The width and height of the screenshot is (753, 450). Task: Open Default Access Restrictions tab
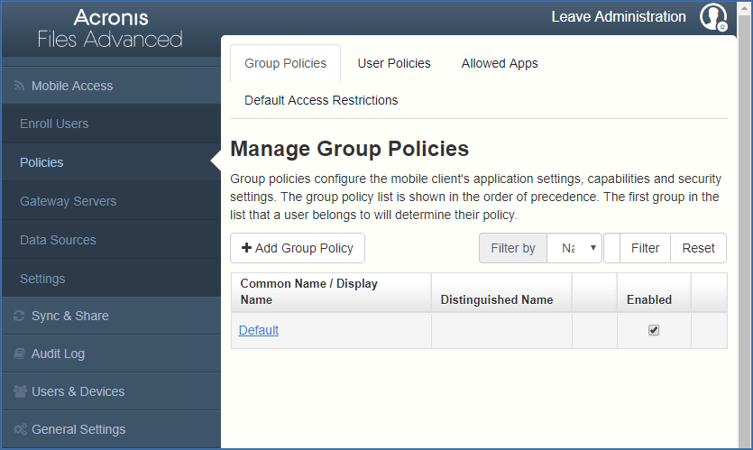point(321,100)
